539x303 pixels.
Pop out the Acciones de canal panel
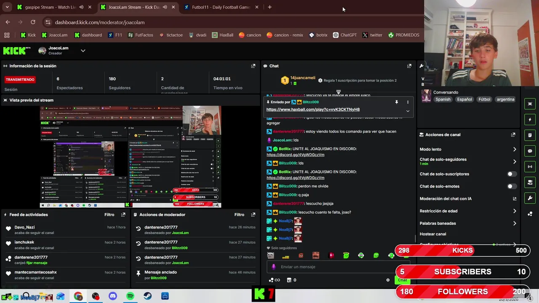point(513,135)
